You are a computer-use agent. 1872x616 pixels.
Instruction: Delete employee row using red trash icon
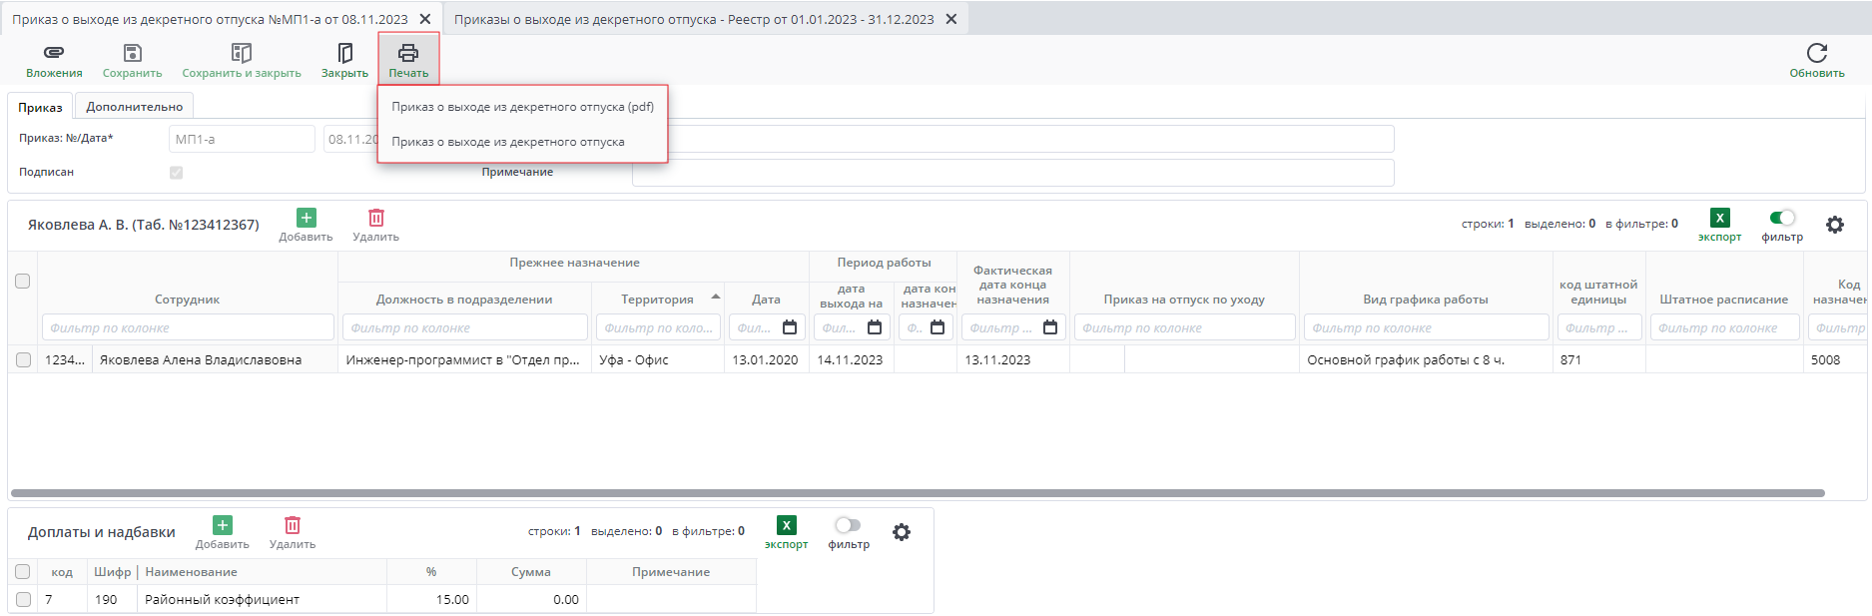point(375,218)
